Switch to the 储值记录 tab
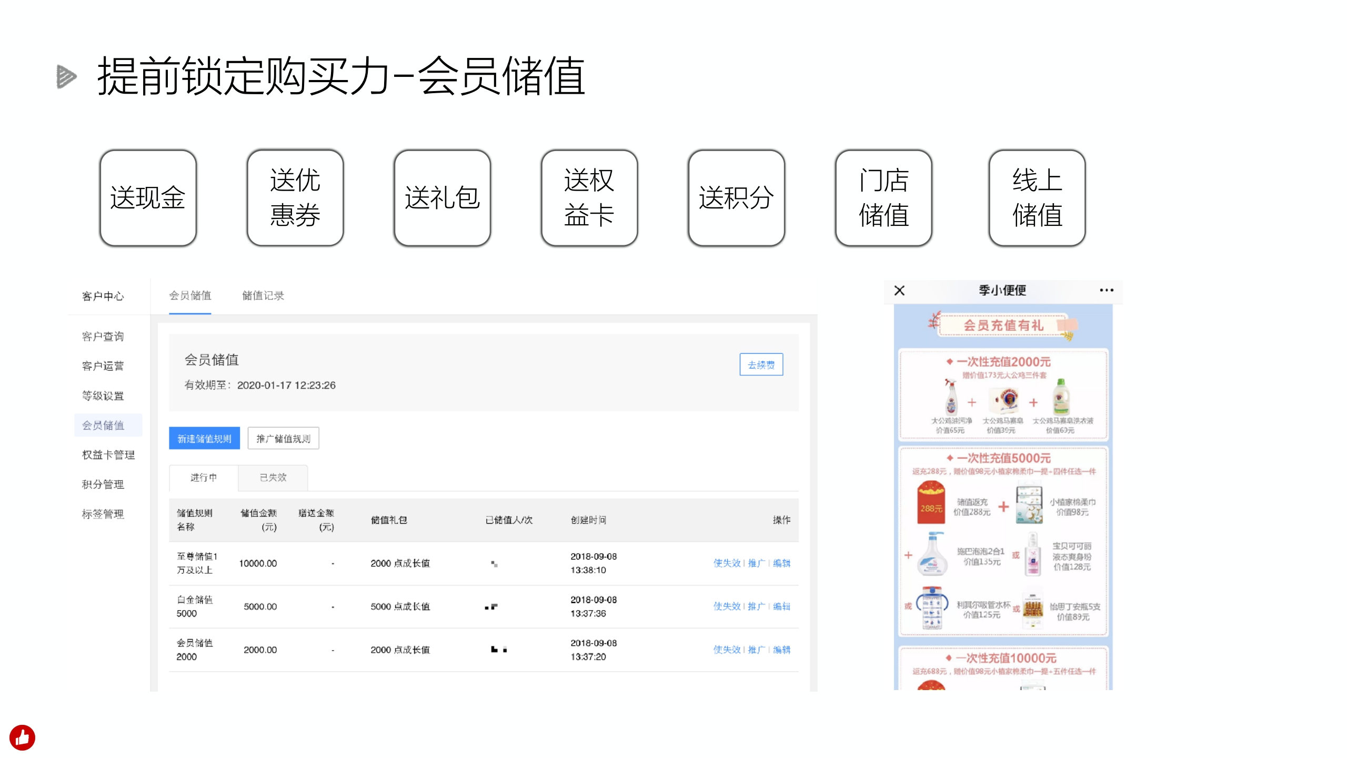 [263, 295]
